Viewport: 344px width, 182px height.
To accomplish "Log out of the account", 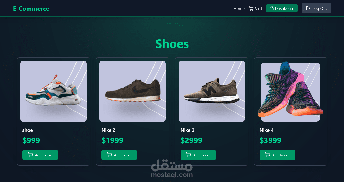I will point(316,8).
